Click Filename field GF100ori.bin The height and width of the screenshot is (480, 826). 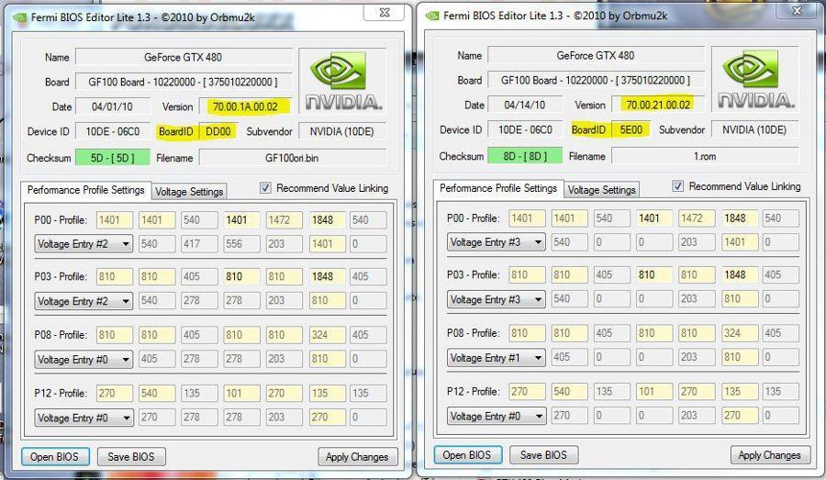coord(293,158)
